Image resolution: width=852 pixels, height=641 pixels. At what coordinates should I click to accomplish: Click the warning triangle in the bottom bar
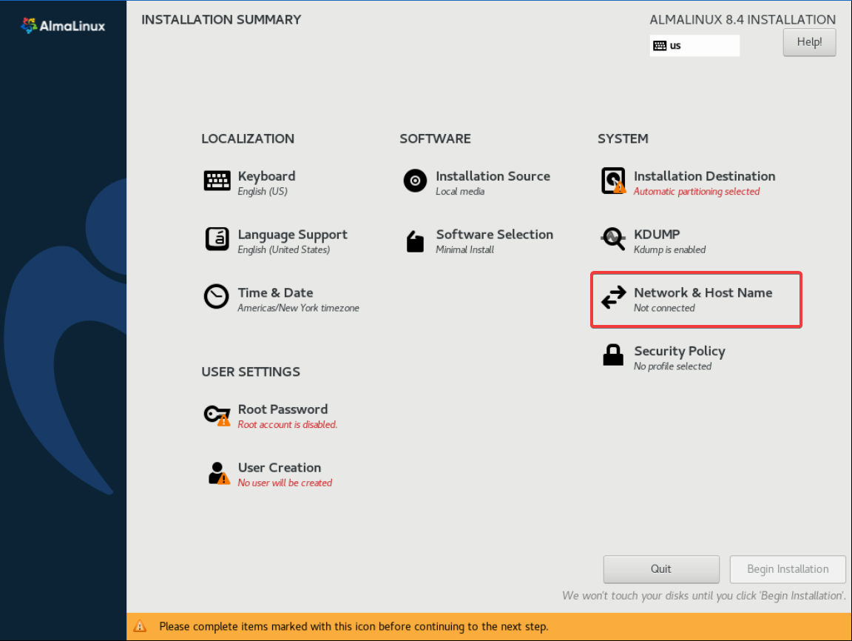pyautogui.click(x=140, y=626)
